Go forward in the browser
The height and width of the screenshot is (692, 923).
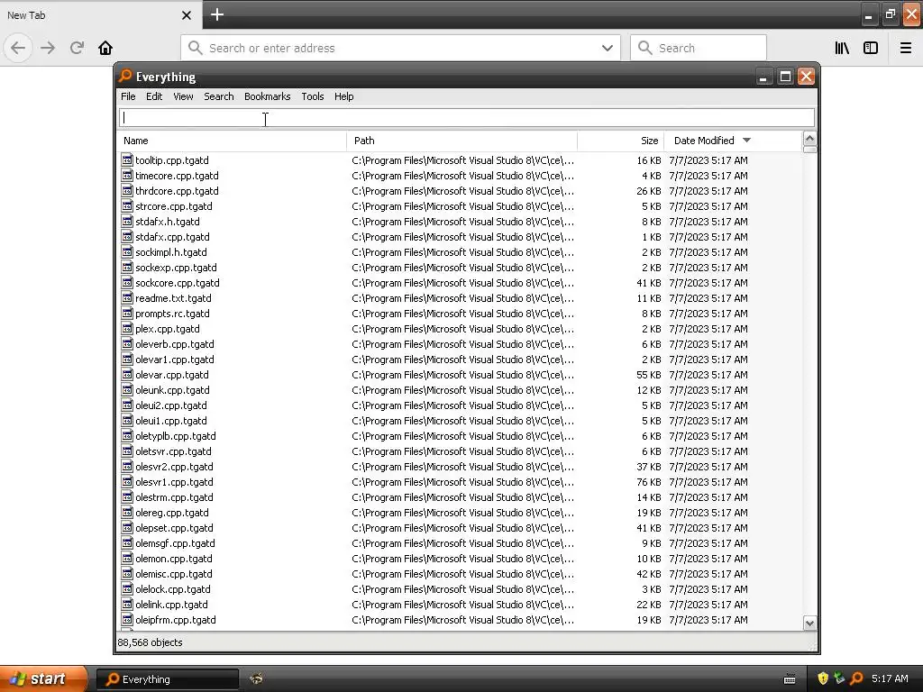click(48, 48)
